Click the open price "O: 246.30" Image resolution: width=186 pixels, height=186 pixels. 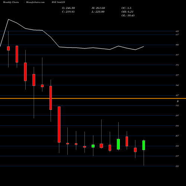68,8
